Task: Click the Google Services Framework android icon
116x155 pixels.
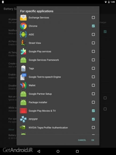Action: 23,60
